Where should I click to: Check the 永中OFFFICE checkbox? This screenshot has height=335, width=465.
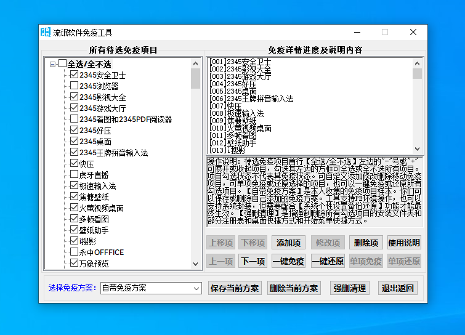pyautogui.click(x=74, y=252)
